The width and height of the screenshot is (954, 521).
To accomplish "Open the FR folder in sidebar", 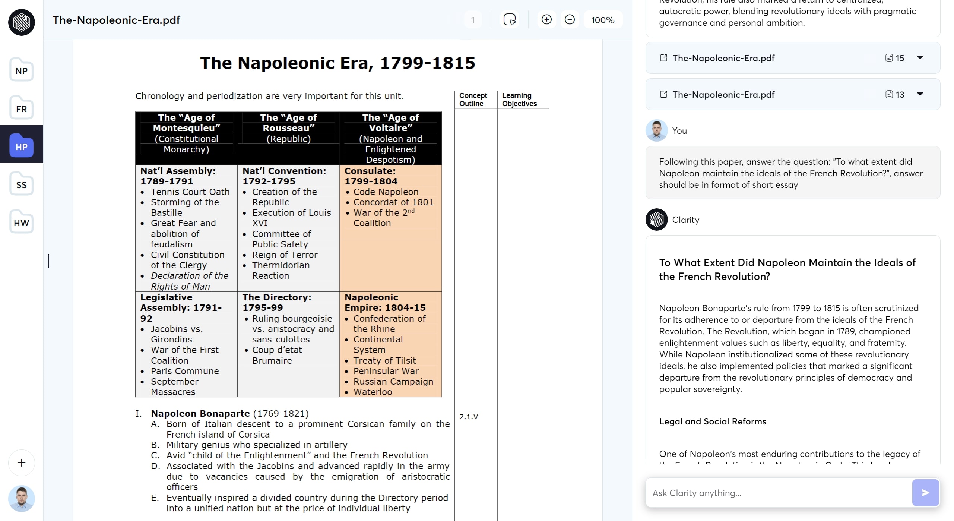I will [22, 108].
